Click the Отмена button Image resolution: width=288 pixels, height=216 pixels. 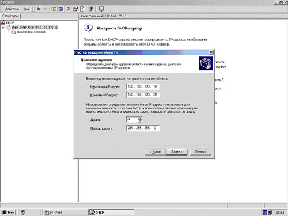point(200,152)
